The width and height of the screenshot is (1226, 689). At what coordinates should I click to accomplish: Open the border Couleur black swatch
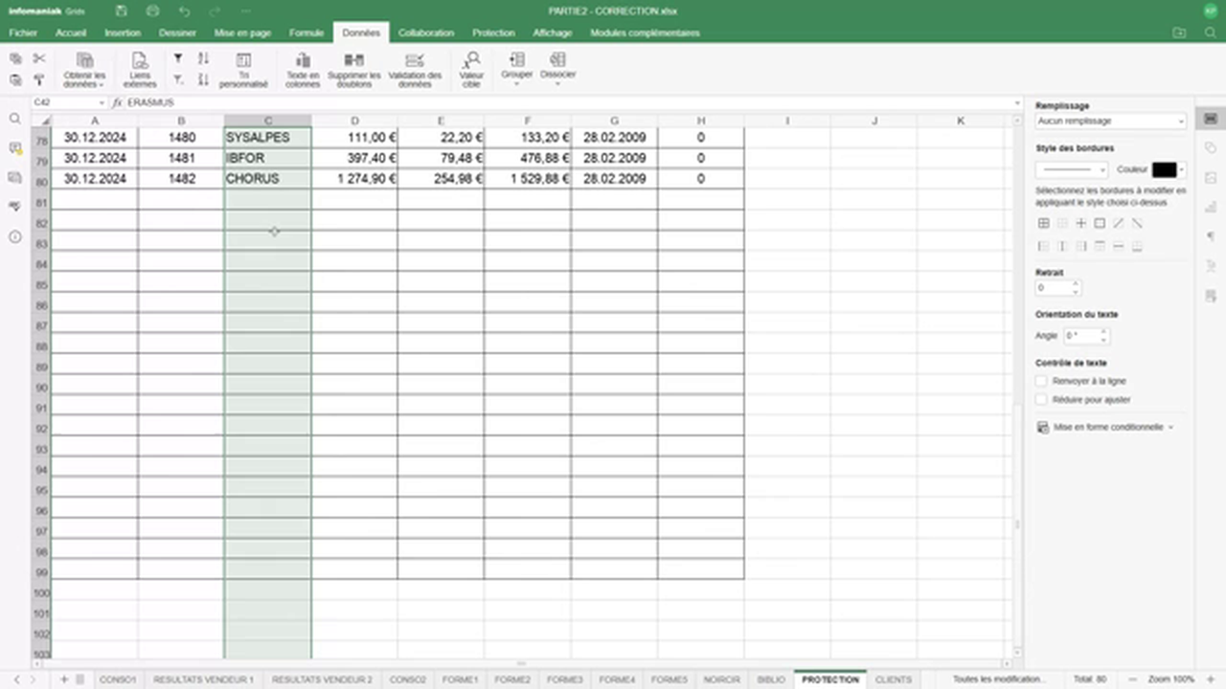coord(1164,169)
